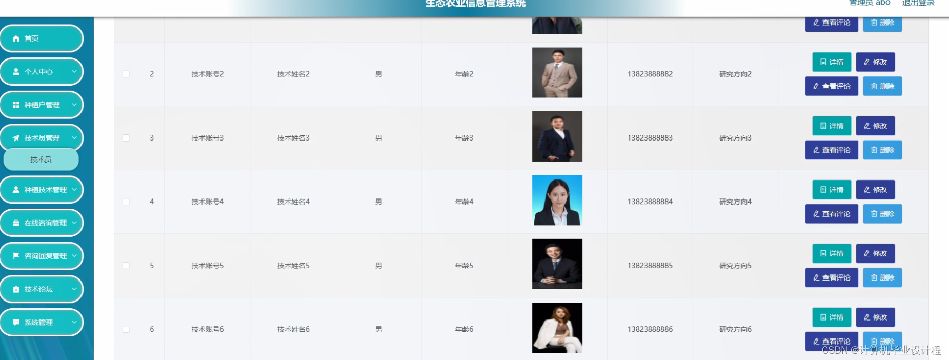Delete row 技术账号4 with 删除

pyautogui.click(x=882, y=214)
